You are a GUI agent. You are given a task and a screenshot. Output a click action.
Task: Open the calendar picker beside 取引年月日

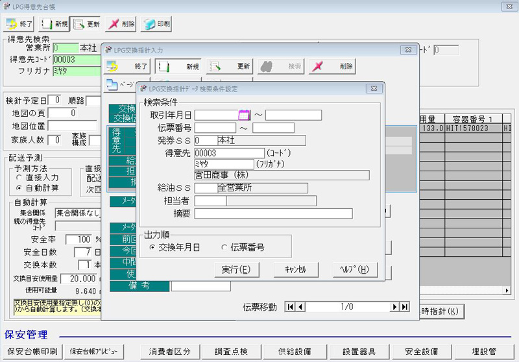click(x=244, y=115)
